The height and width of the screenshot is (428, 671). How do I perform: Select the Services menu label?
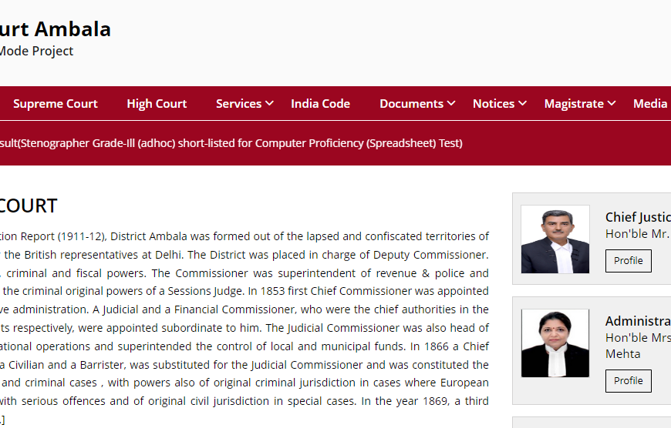click(238, 104)
